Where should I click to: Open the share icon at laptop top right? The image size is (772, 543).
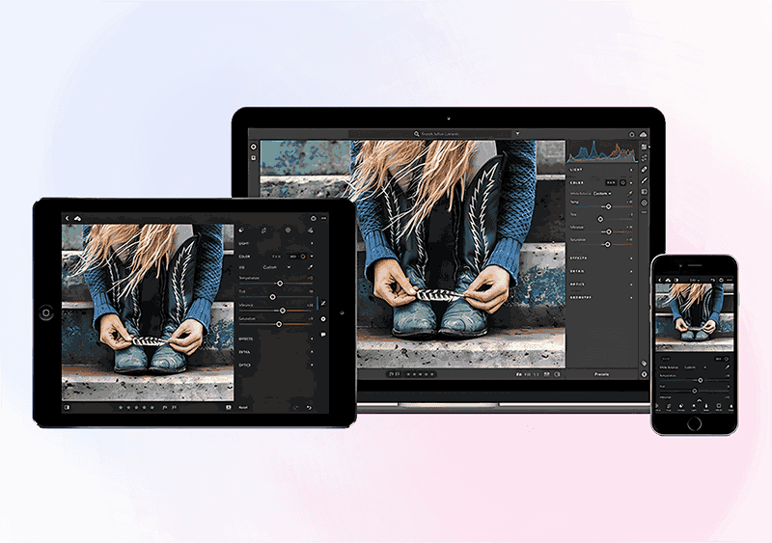click(x=632, y=134)
